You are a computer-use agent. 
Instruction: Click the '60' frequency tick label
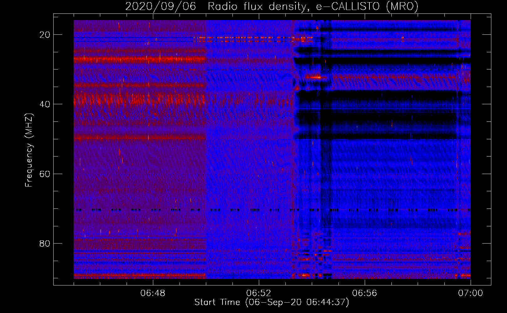45,174
